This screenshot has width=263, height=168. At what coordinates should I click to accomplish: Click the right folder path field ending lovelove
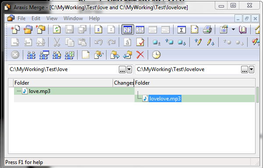tap(188, 69)
